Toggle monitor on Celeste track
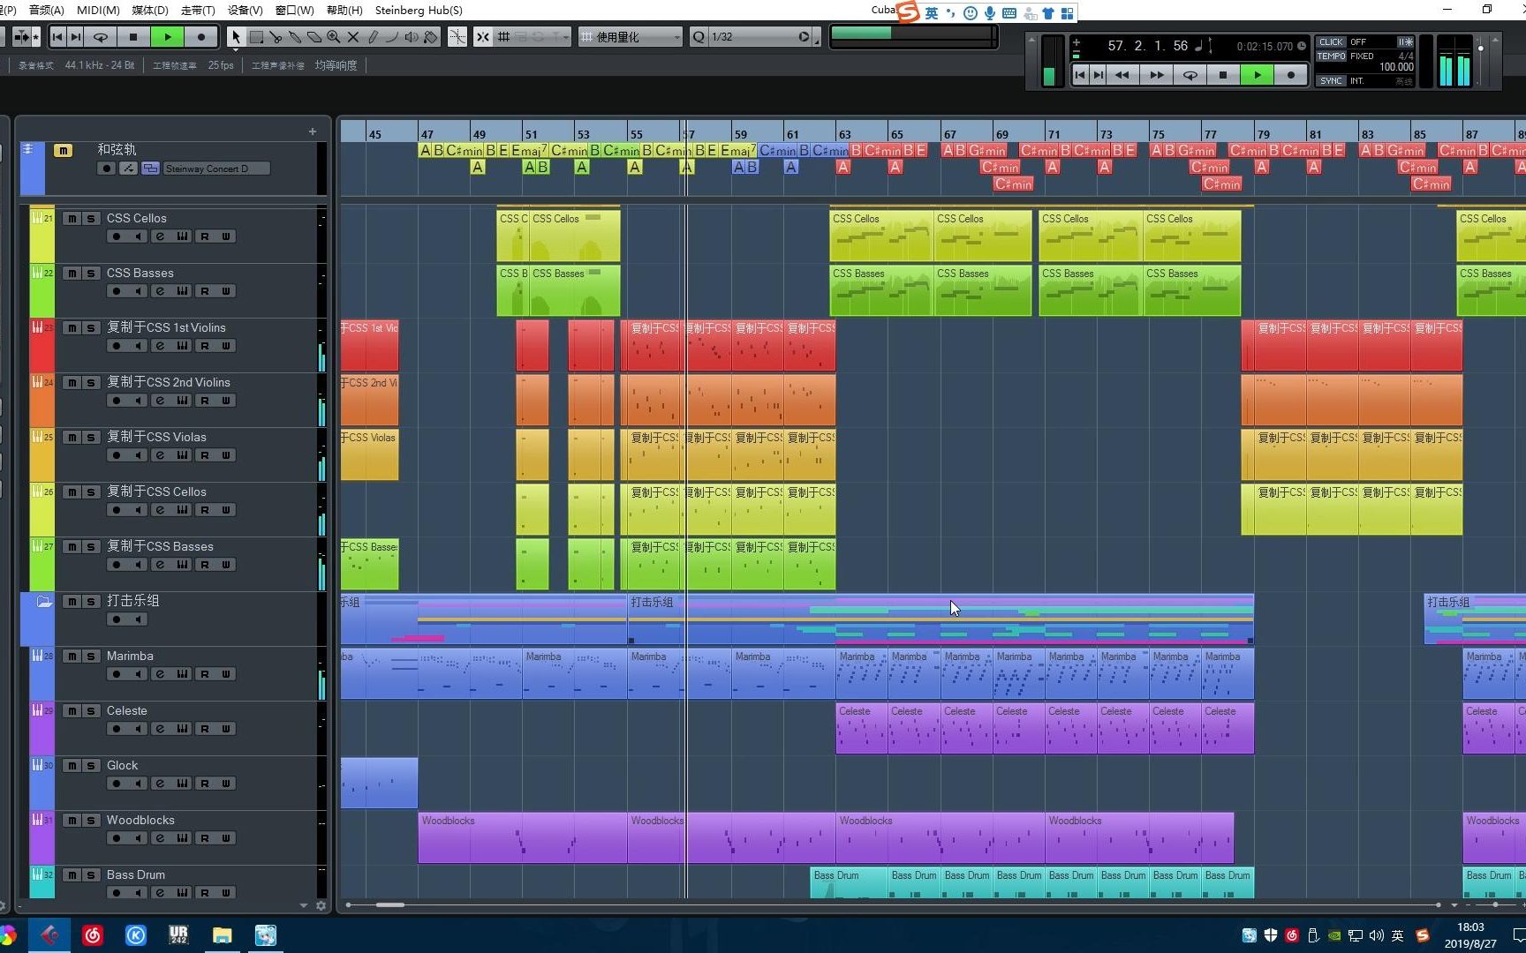This screenshot has height=953, width=1526. click(139, 729)
